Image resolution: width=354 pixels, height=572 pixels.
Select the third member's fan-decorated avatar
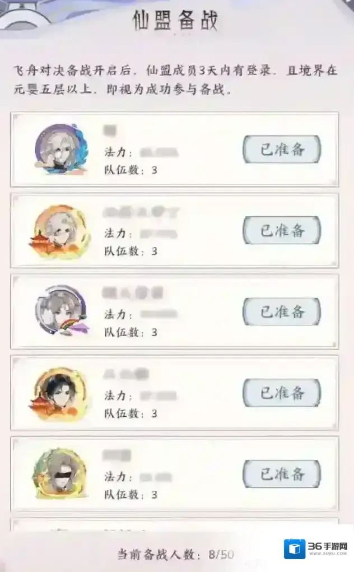[x=62, y=310]
